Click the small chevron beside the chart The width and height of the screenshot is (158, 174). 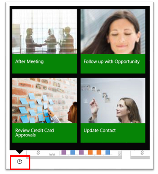pos(120,154)
